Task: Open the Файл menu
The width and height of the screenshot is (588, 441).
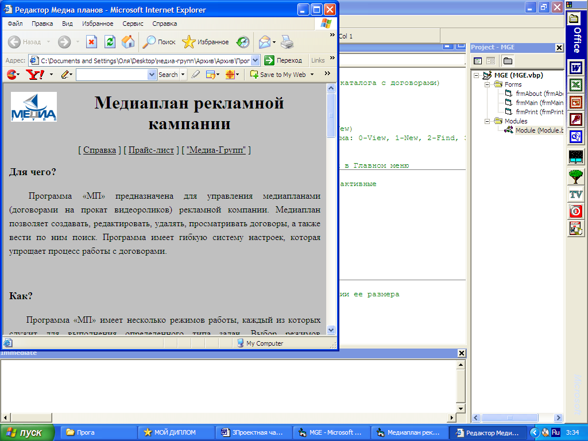Action: 15,24
